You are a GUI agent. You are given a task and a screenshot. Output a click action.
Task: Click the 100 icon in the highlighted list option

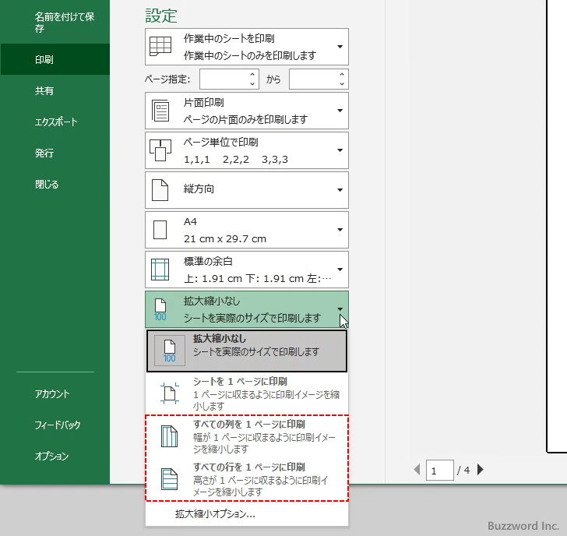point(169,351)
